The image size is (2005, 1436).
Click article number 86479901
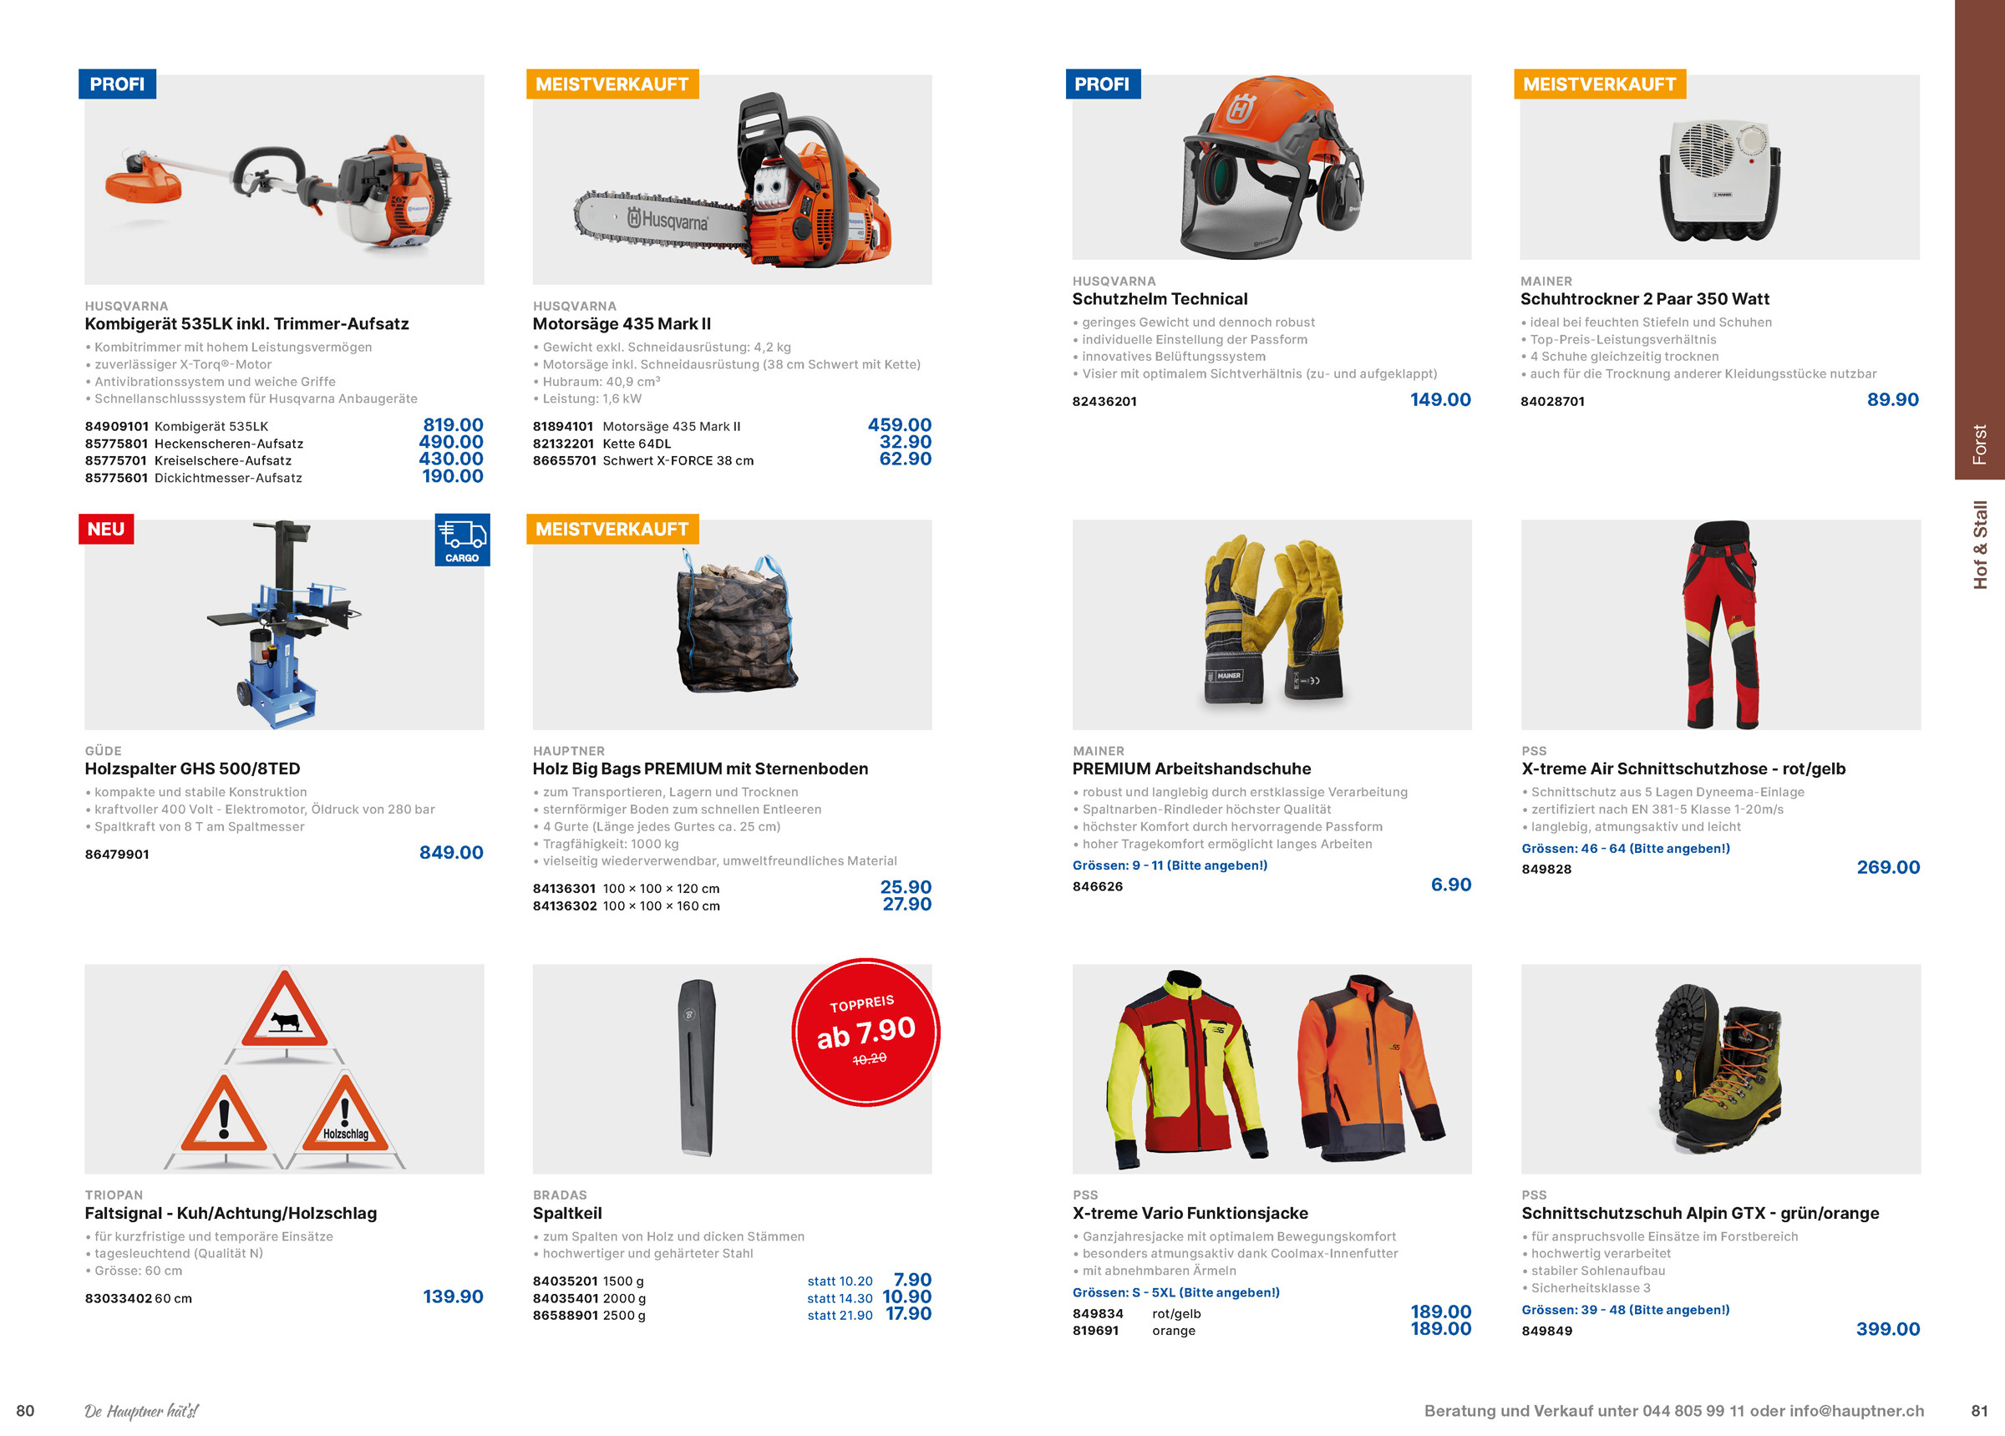coord(117,855)
